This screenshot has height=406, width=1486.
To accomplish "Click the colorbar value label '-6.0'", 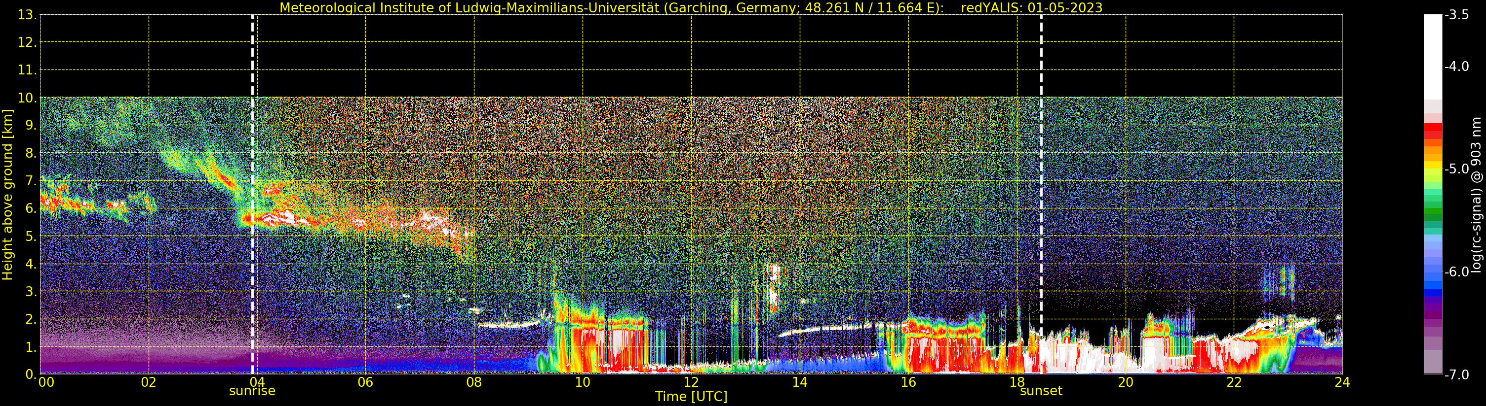I will pos(1456,271).
